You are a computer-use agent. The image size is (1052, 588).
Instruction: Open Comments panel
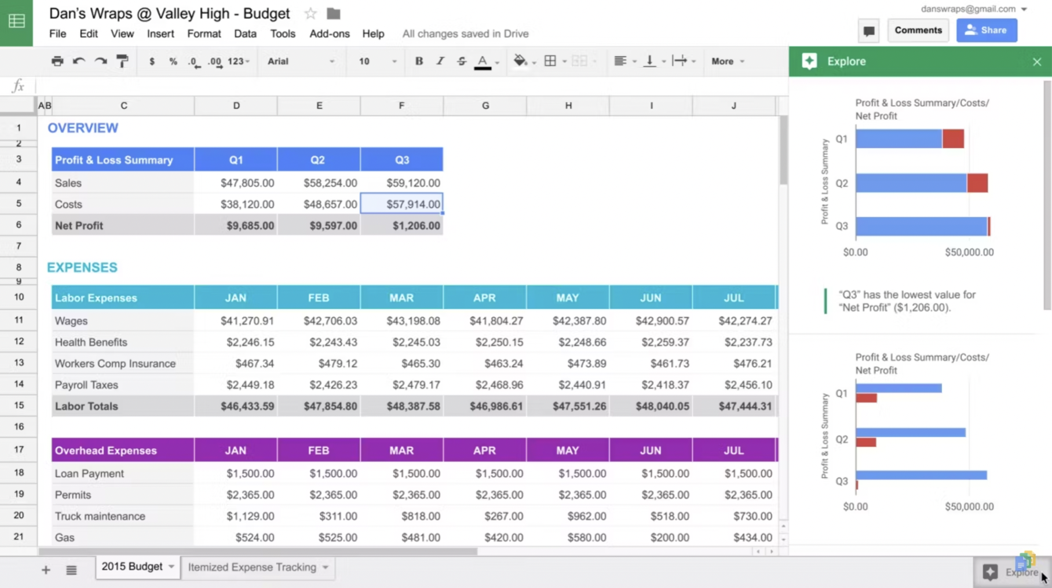tap(918, 30)
